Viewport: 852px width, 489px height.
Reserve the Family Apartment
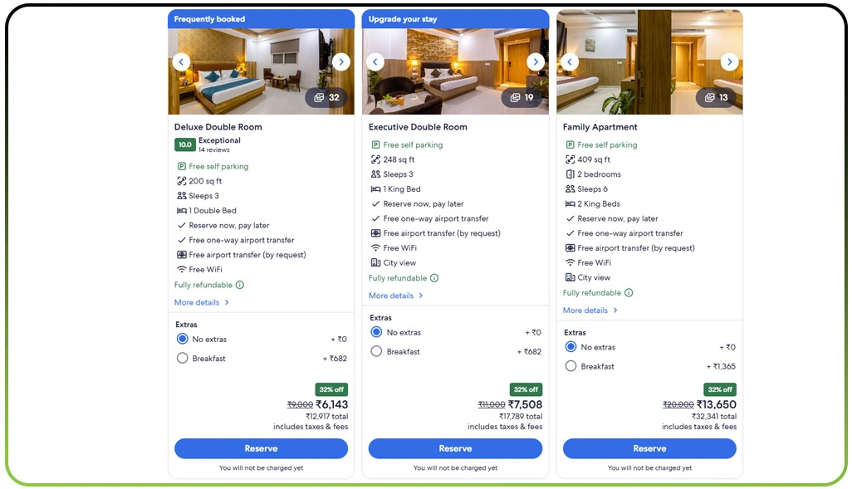point(649,449)
